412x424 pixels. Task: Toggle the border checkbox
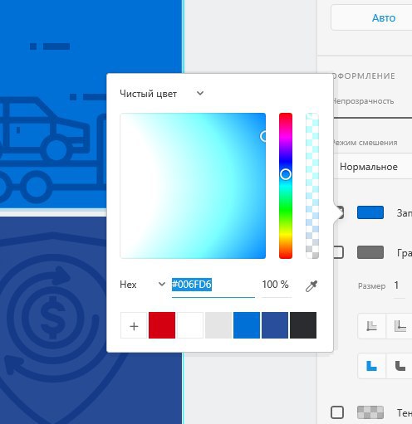click(x=339, y=252)
